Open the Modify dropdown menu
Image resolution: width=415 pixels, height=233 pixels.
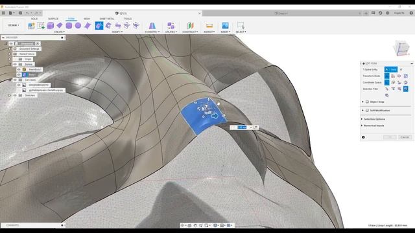pyautogui.click(x=117, y=32)
